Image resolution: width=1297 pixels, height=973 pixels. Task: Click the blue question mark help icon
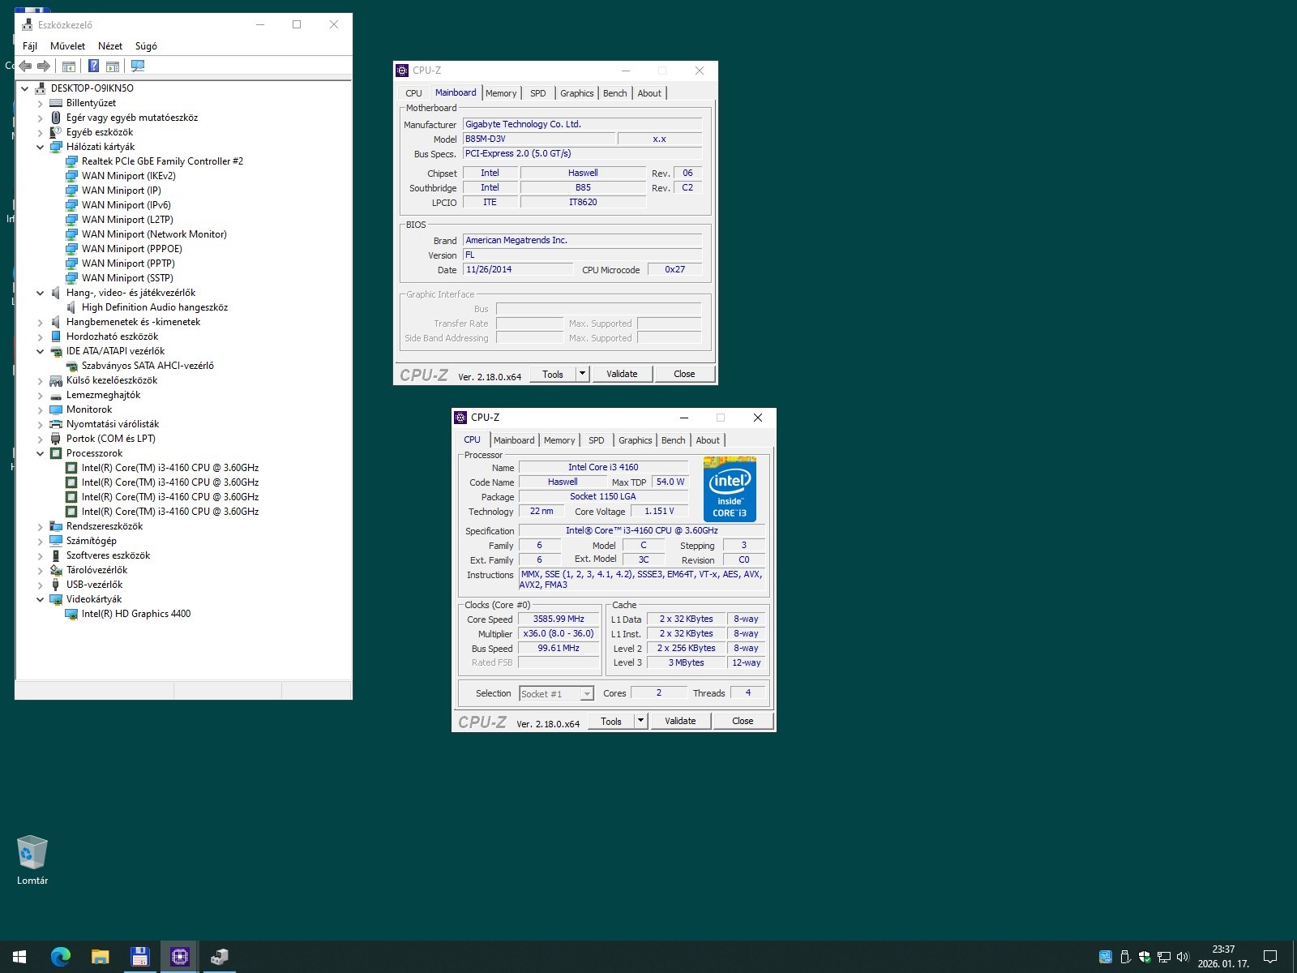[93, 66]
